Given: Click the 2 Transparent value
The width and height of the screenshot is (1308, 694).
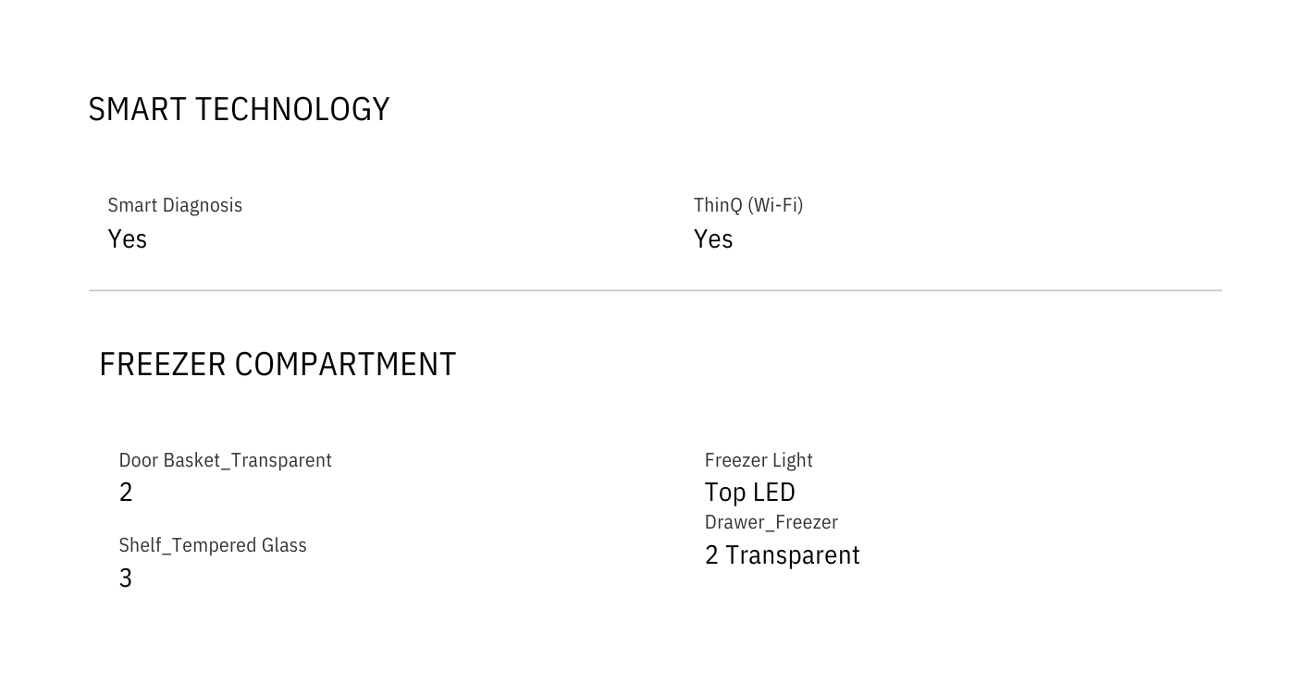Looking at the screenshot, I should tap(783, 555).
